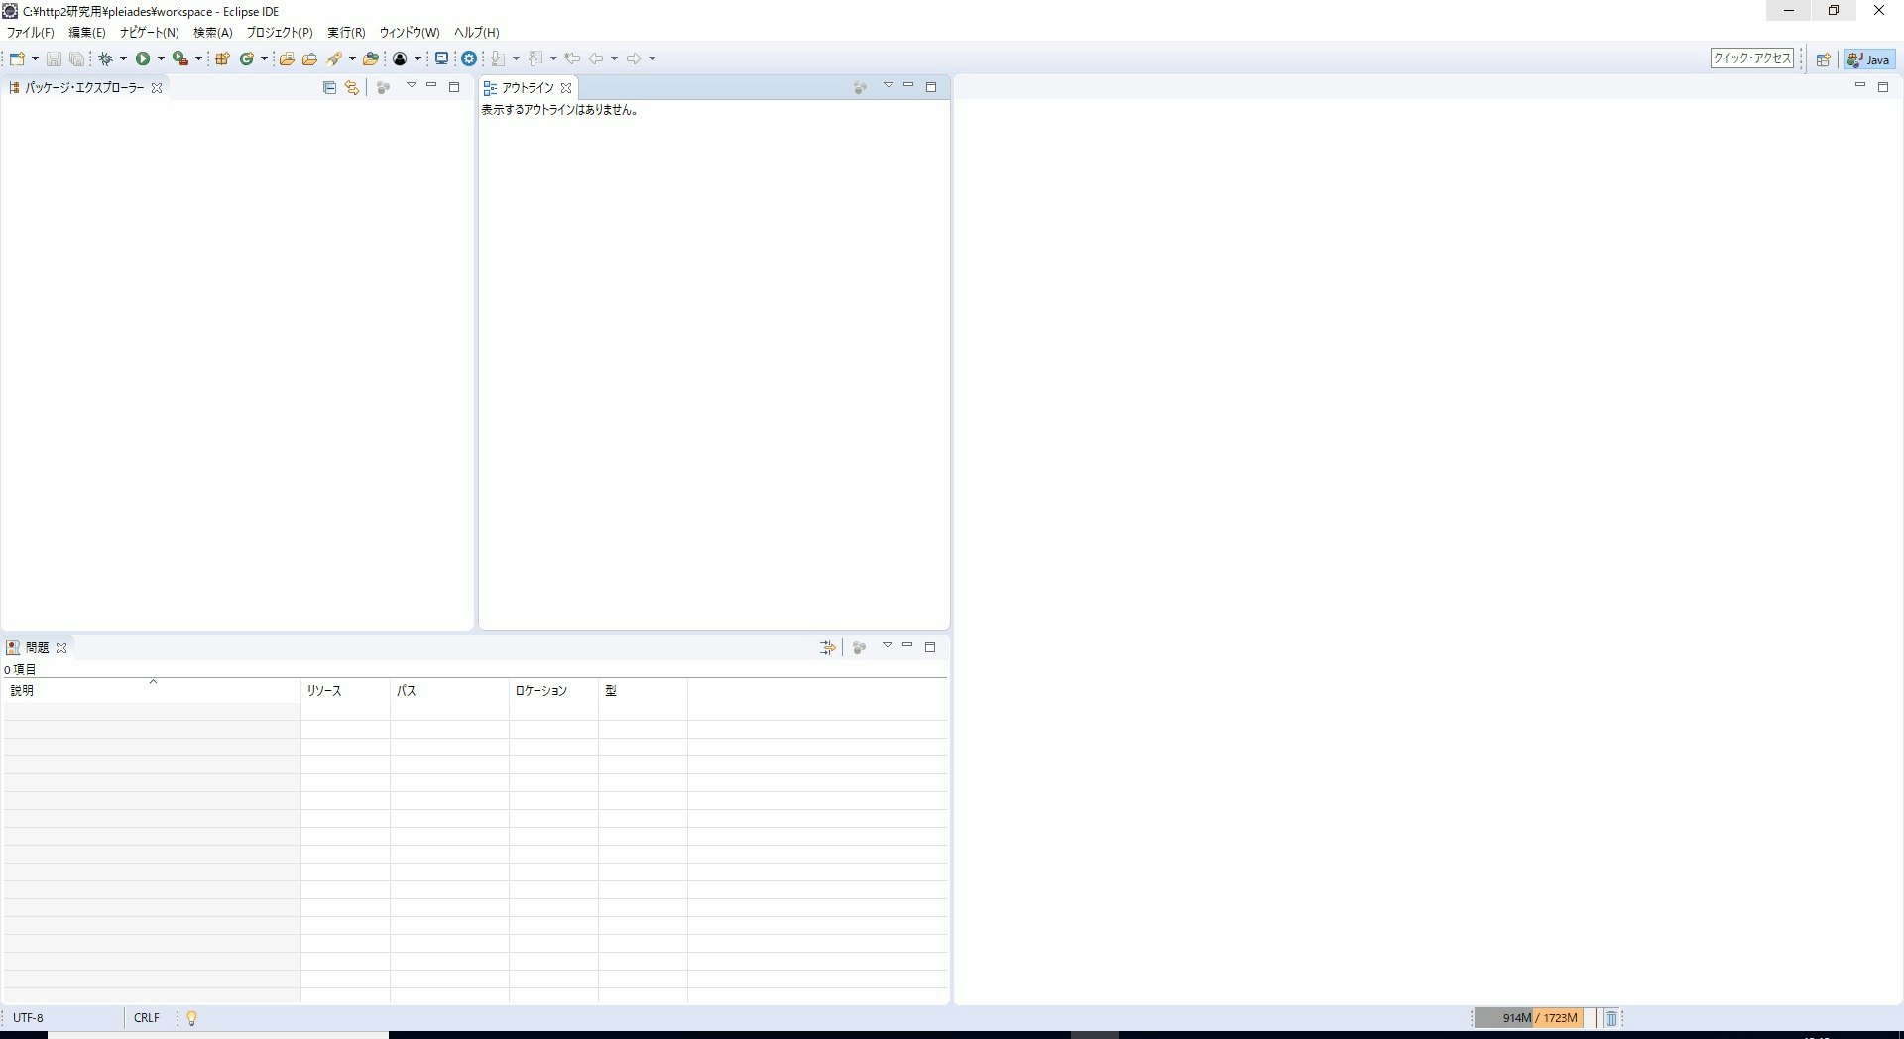The height and width of the screenshot is (1039, 1904).
Task: Open the Run dropdown arrow
Action: (161, 58)
